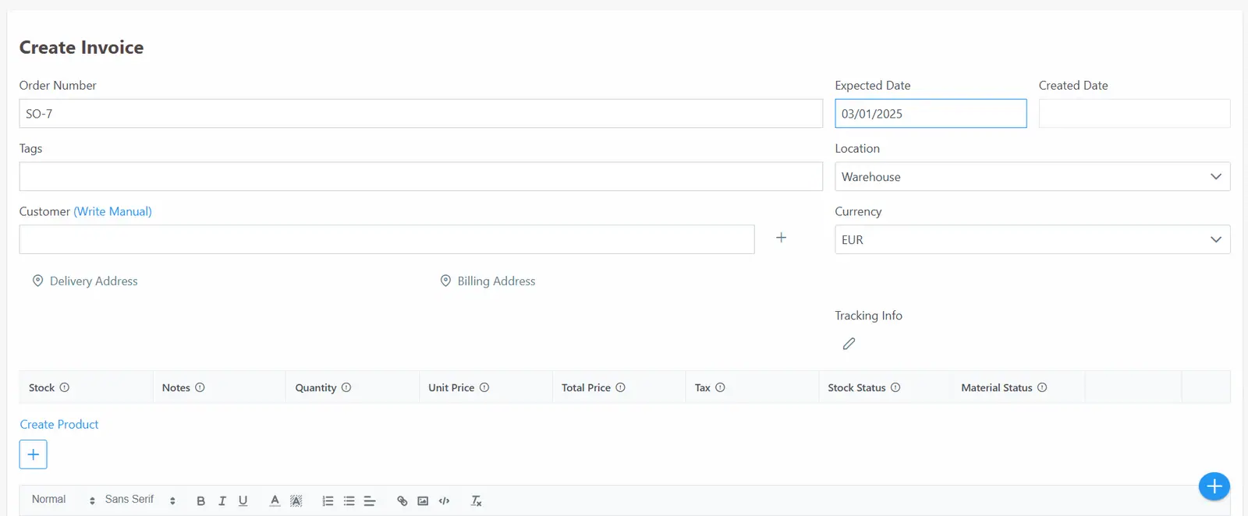Click the Stock Status info icon
Viewport: 1248px width, 516px height.
pos(895,387)
